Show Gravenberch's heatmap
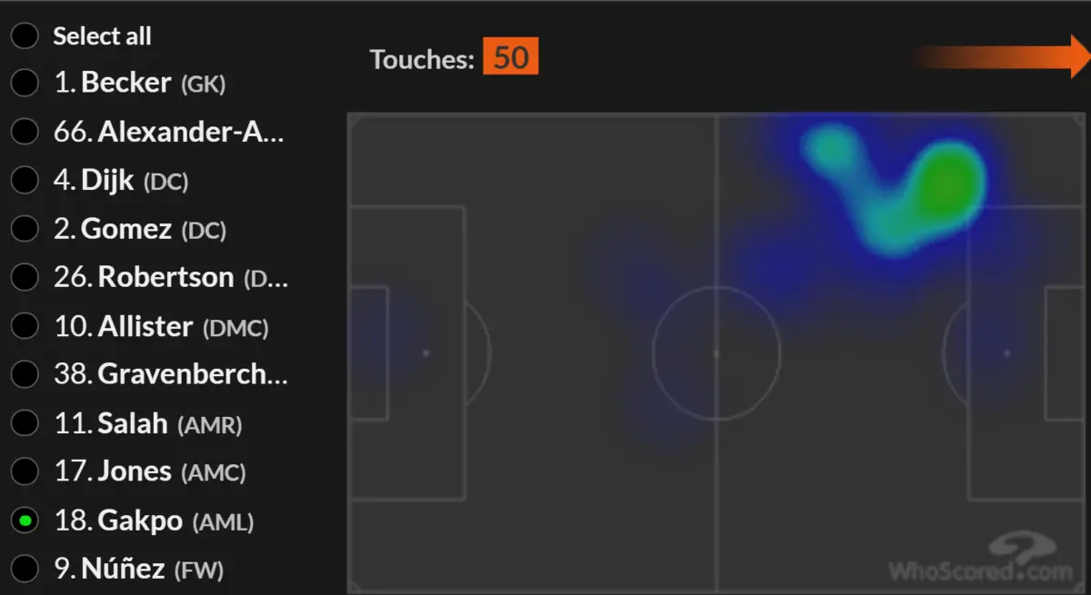 coord(25,374)
